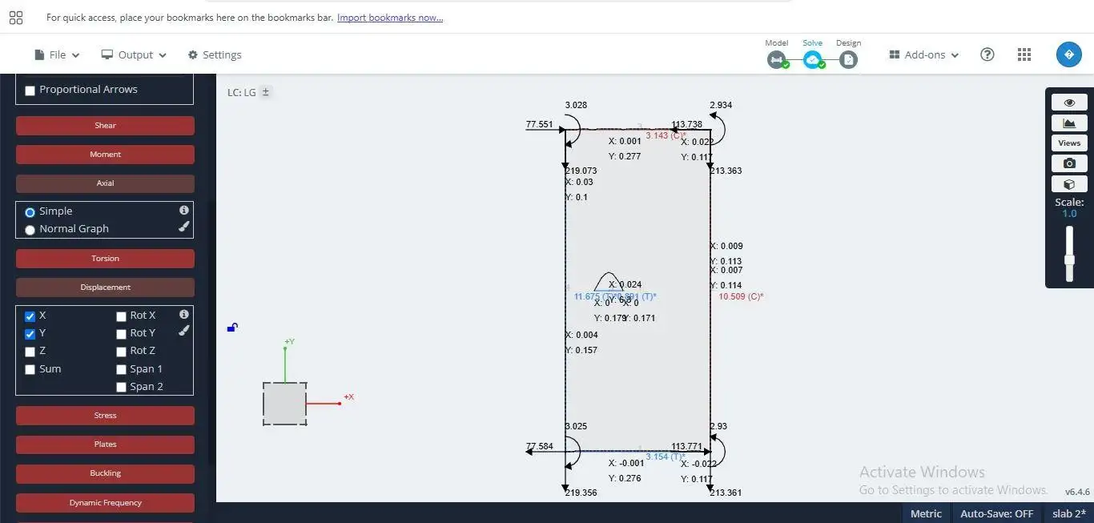Toggle Auto-Save: OFF in status bar
Screen dimensions: 1094x523
click(997, 513)
